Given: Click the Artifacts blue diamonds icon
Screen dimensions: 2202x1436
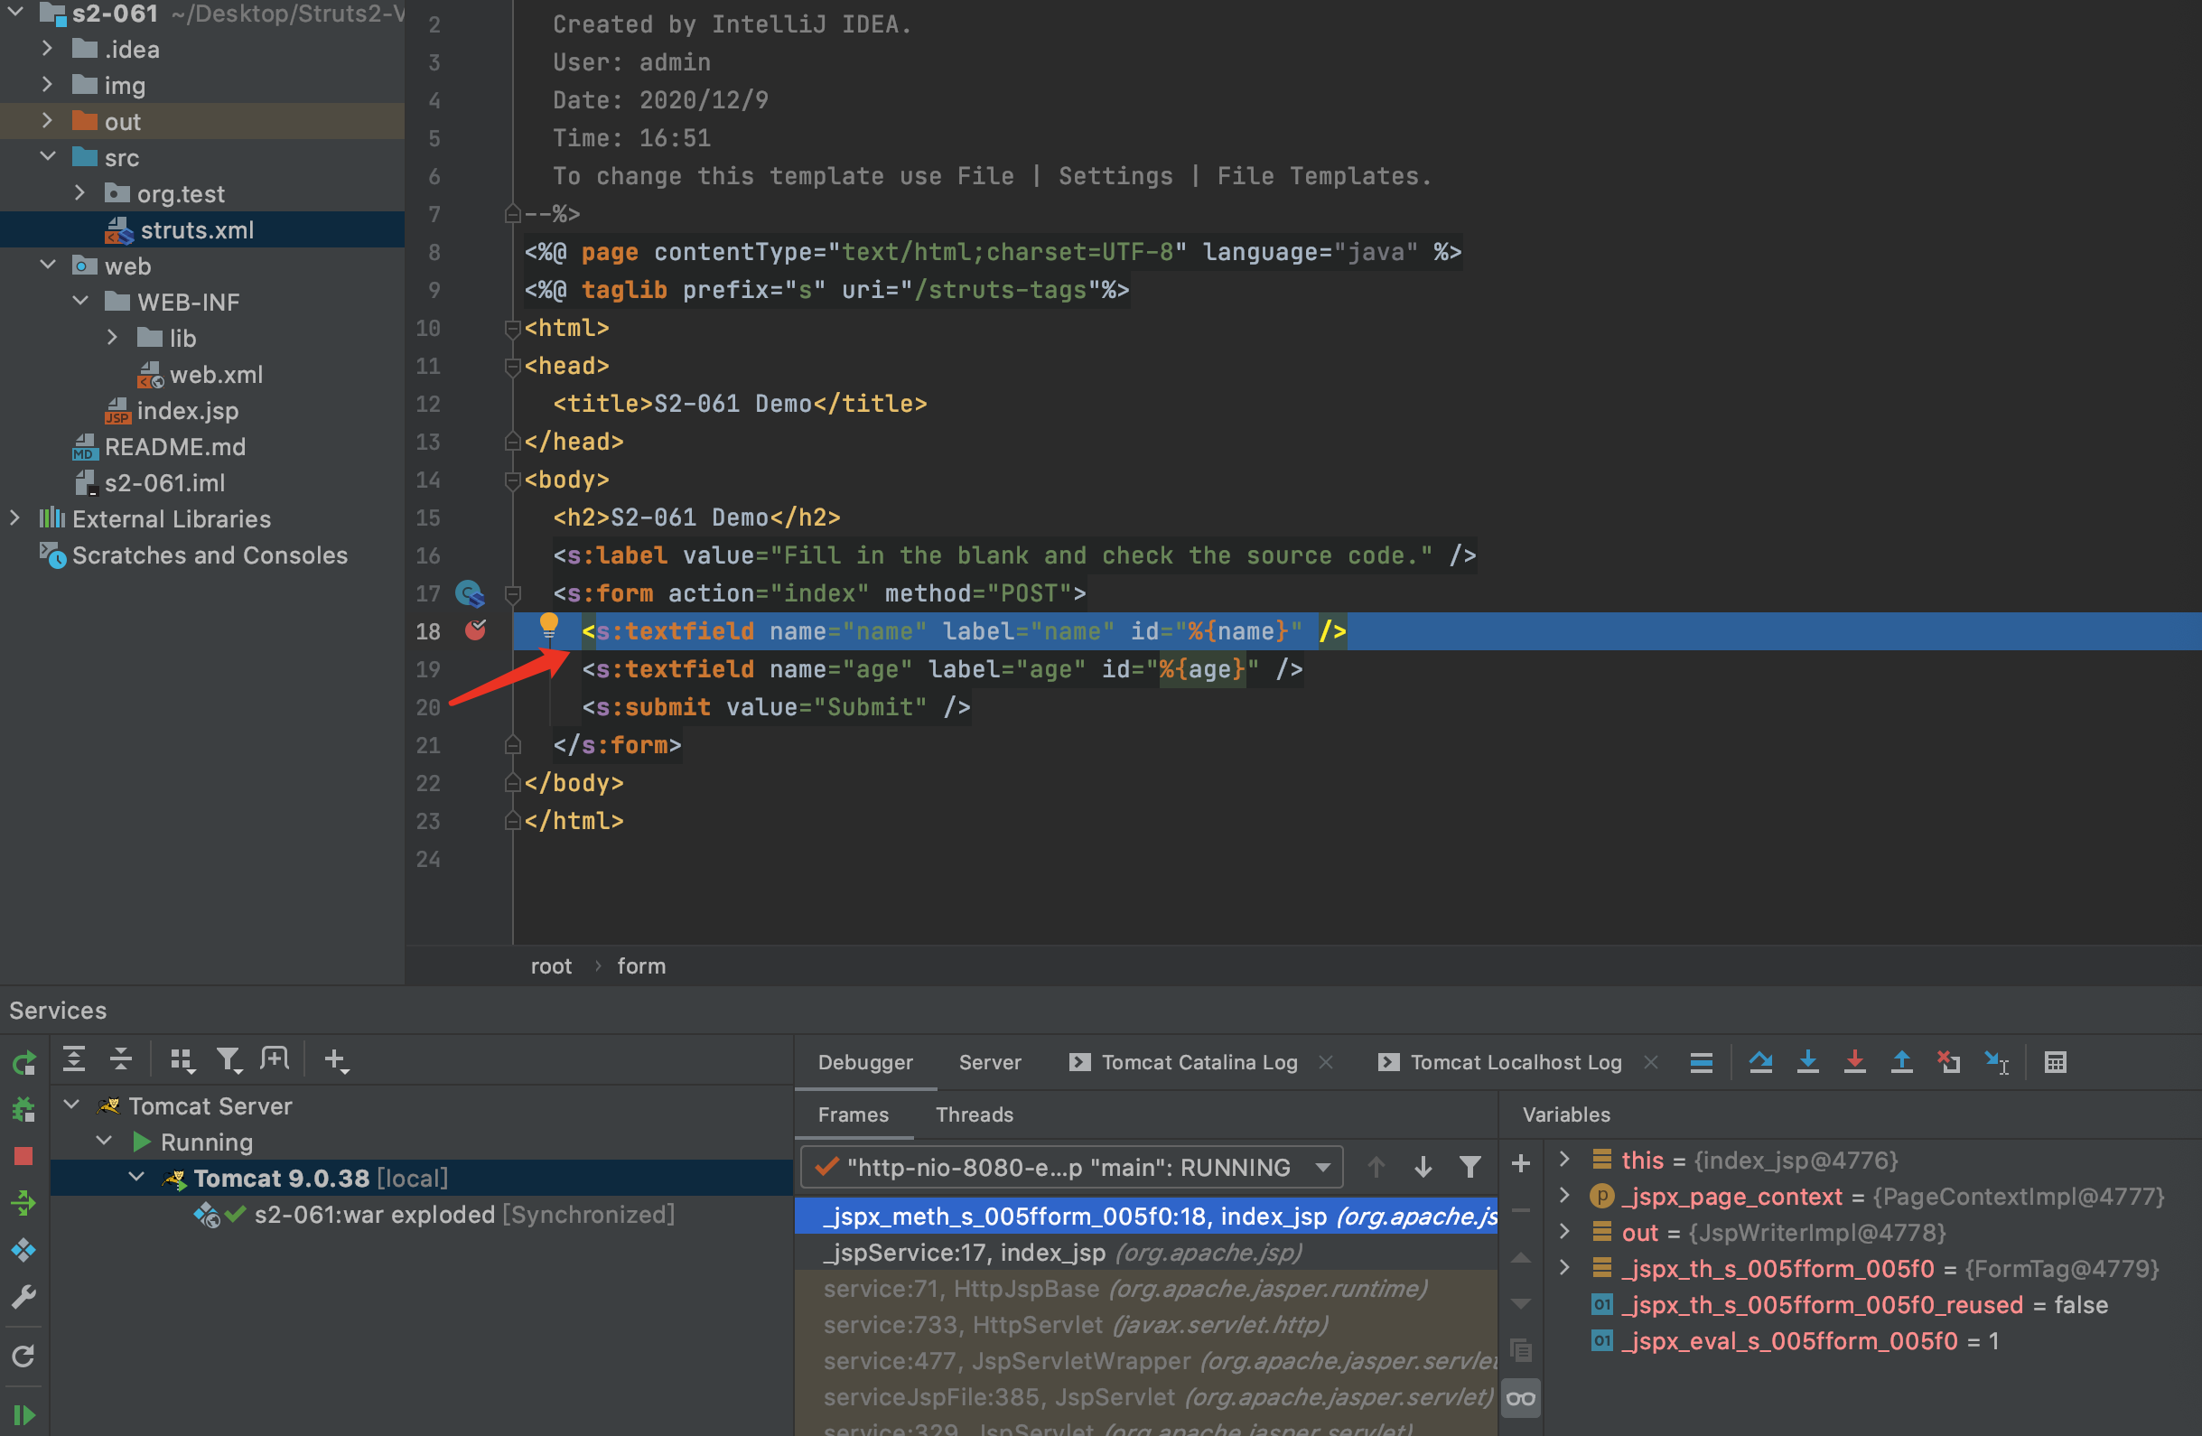Looking at the screenshot, I should (x=23, y=1250).
